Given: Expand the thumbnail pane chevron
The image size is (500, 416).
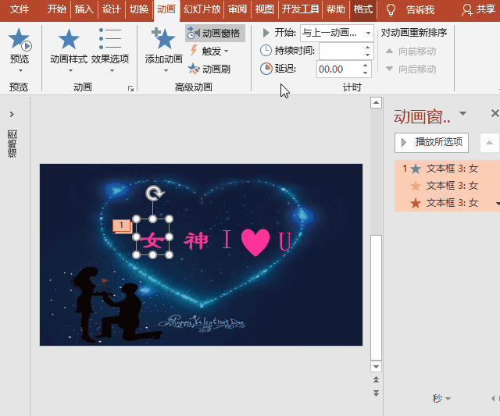Looking at the screenshot, I should coord(12,114).
